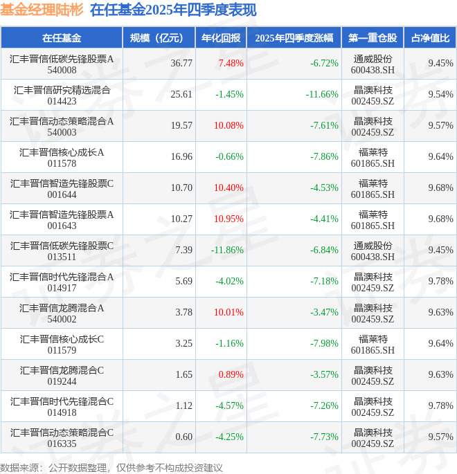Select fund 汇丰晋信低碳先锋股票A 540008
Image resolution: width=457 pixels, height=474 pixels.
coord(62,64)
